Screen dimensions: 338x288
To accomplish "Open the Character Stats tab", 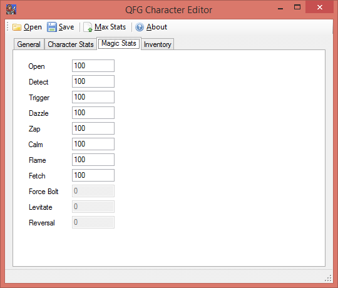I will tap(71, 44).
